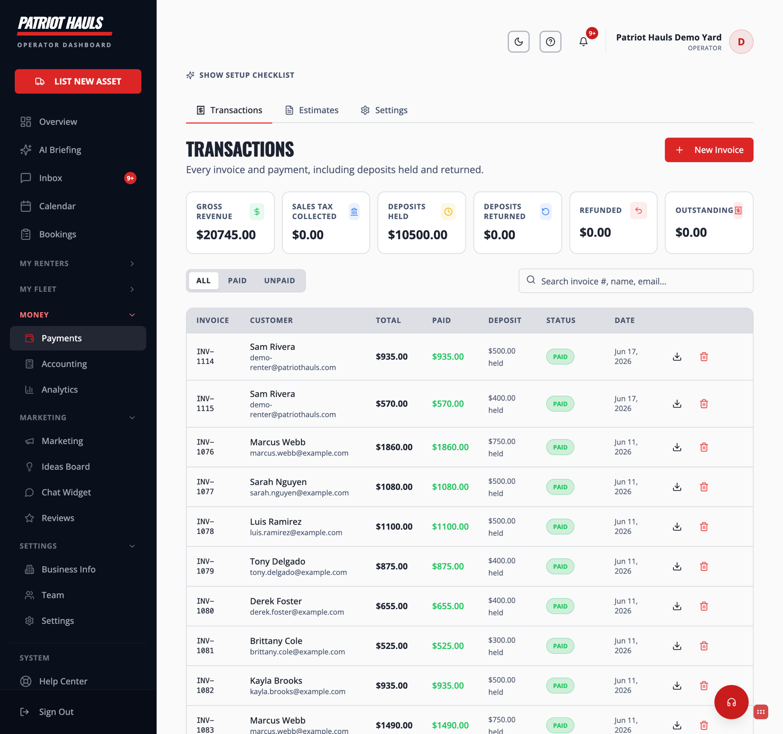Open Bookings in the sidebar
This screenshot has width=783, height=734.
pos(78,234)
